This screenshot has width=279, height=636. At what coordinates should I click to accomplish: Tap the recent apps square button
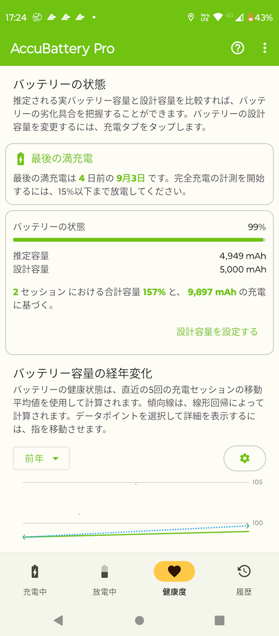(220, 620)
